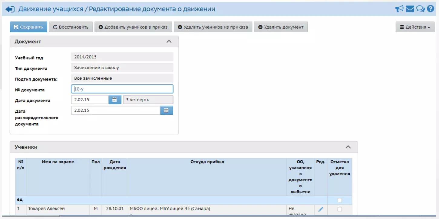Click the back arrow icon in header

(x=10, y=9)
